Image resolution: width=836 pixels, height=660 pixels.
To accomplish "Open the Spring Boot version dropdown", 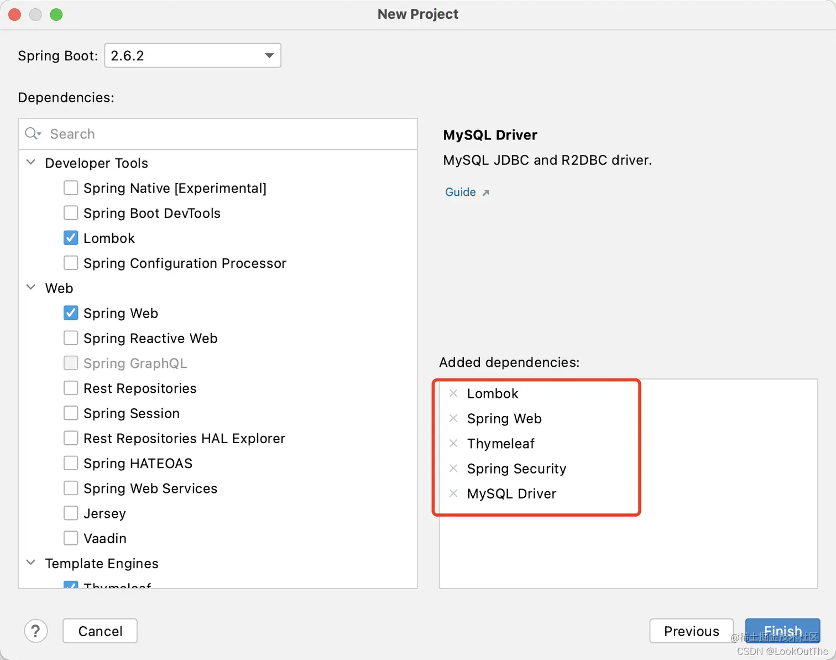I will [192, 55].
